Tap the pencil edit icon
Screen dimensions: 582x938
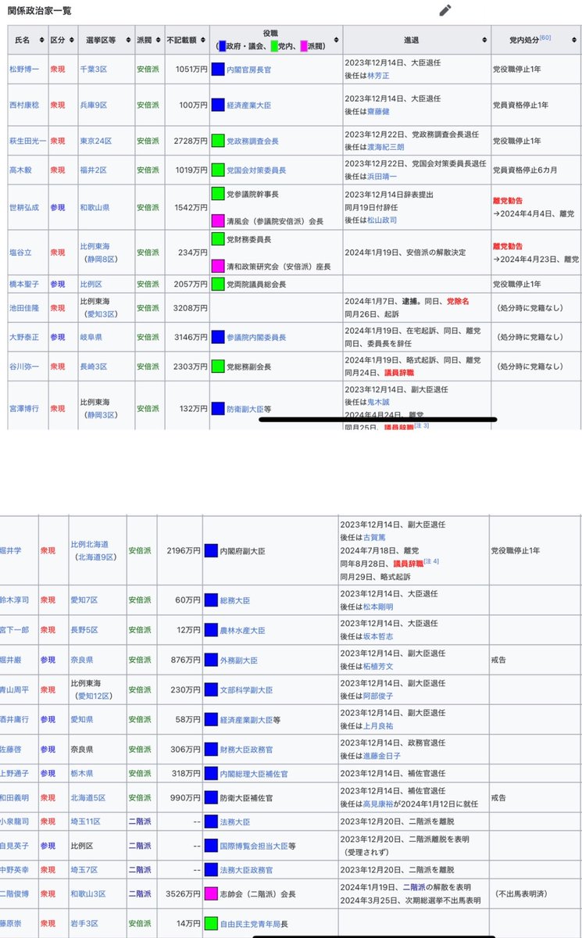click(x=445, y=10)
